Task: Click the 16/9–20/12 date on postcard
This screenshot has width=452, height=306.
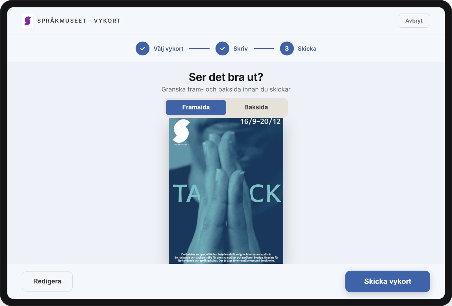Action: (x=260, y=121)
